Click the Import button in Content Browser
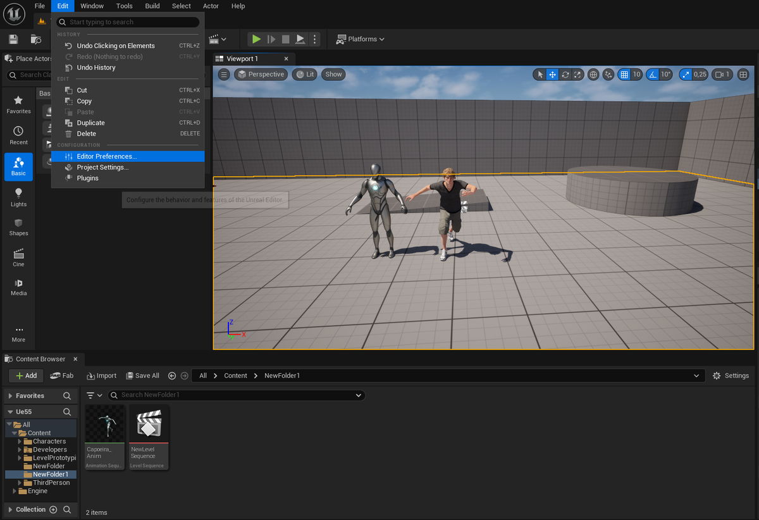Image resolution: width=759 pixels, height=520 pixels. [101, 376]
